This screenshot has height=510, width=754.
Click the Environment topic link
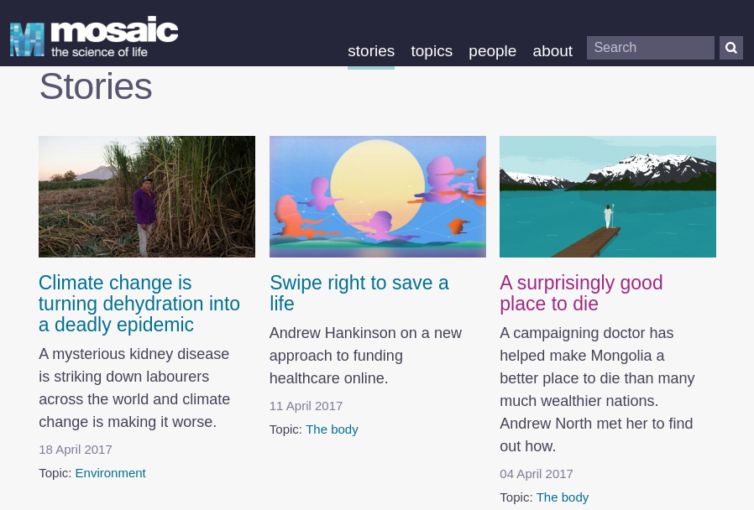110,473
